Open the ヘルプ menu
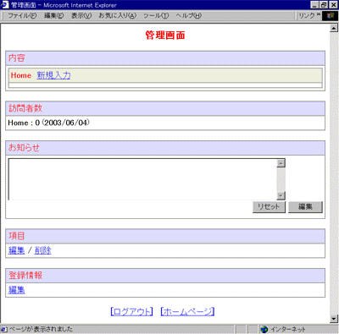Image resolution: width=339 pixels, height=334 pixels. [x=189, y=15]
